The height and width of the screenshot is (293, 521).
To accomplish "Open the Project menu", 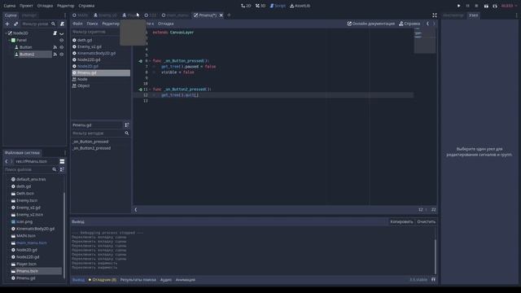I will point(26,6).
